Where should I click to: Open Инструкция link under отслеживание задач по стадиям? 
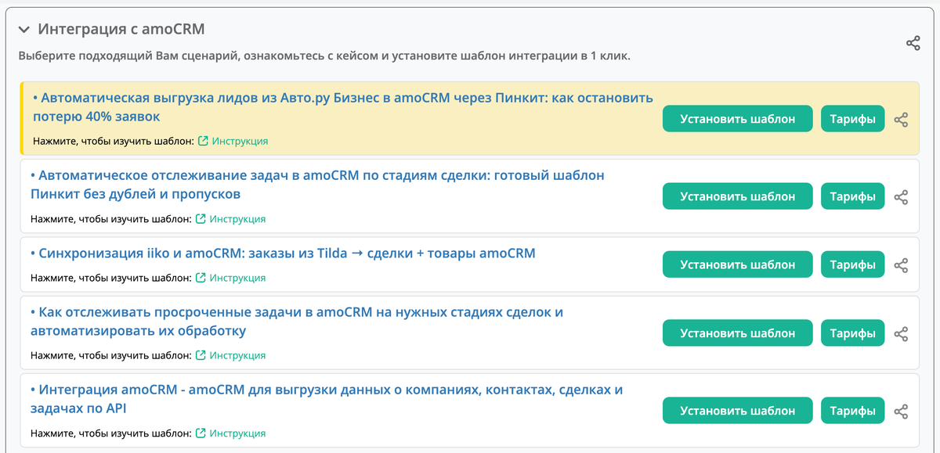pos(231,219)
